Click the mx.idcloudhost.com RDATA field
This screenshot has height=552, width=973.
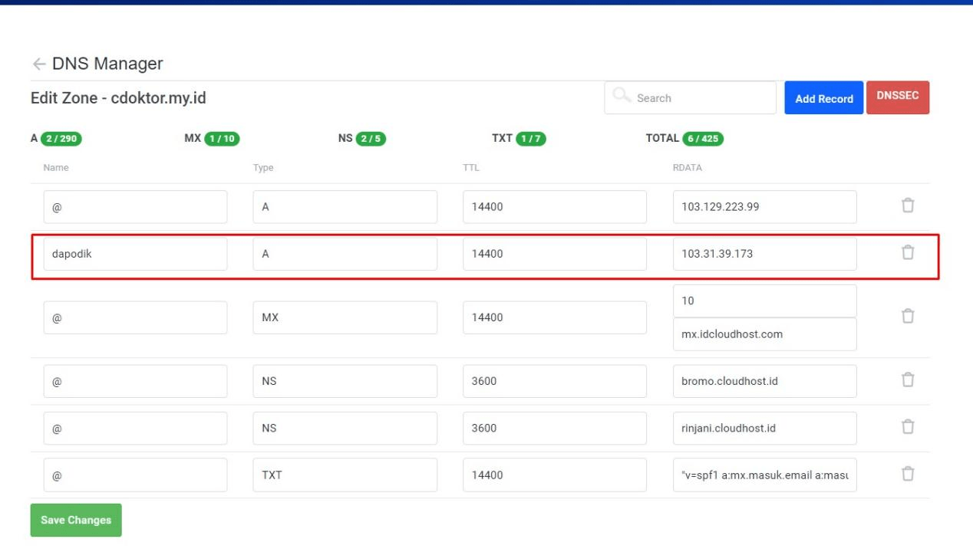click(764, 334)
